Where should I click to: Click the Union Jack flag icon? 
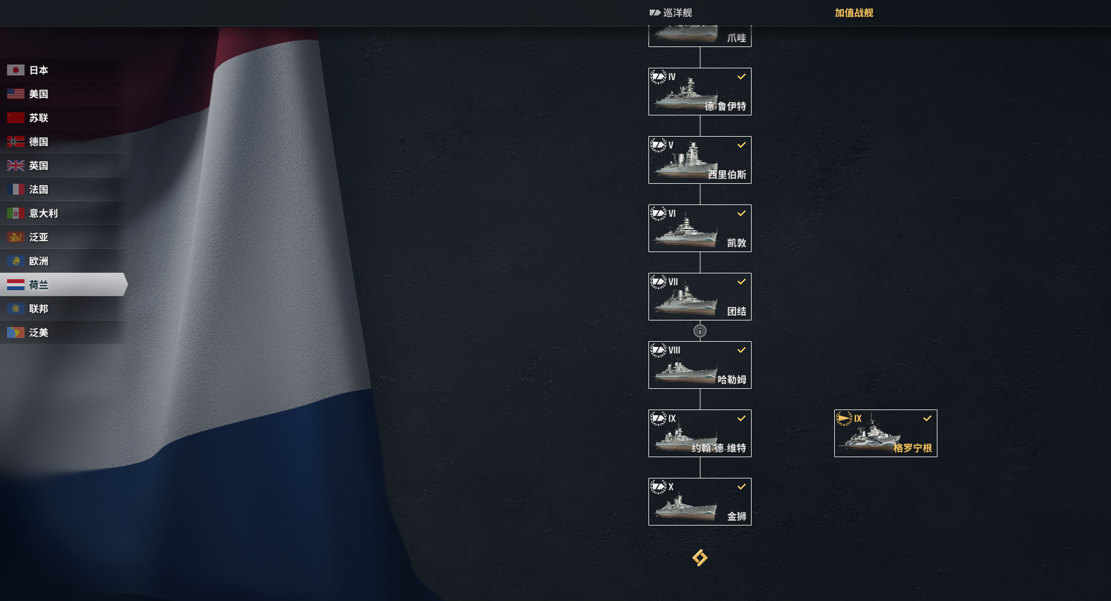(15, 166)
